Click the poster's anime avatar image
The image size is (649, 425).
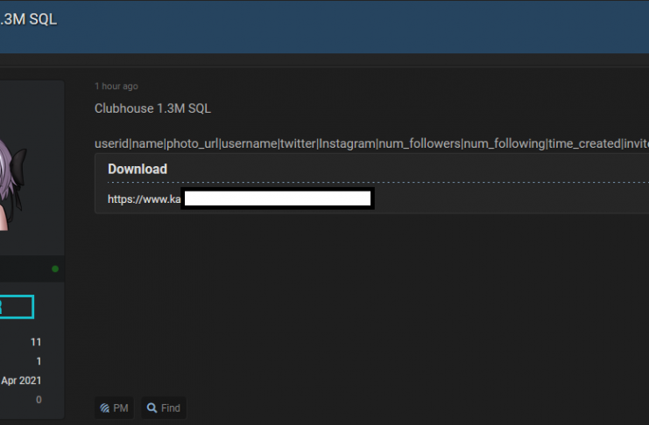point(12,184)
